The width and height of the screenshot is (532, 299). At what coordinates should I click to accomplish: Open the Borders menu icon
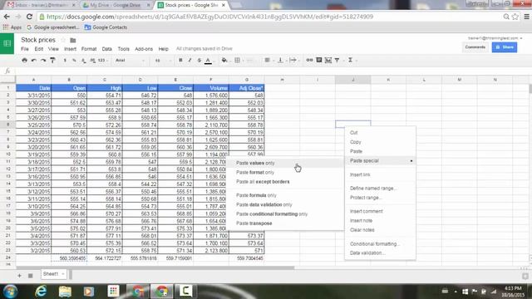[237, 61]
